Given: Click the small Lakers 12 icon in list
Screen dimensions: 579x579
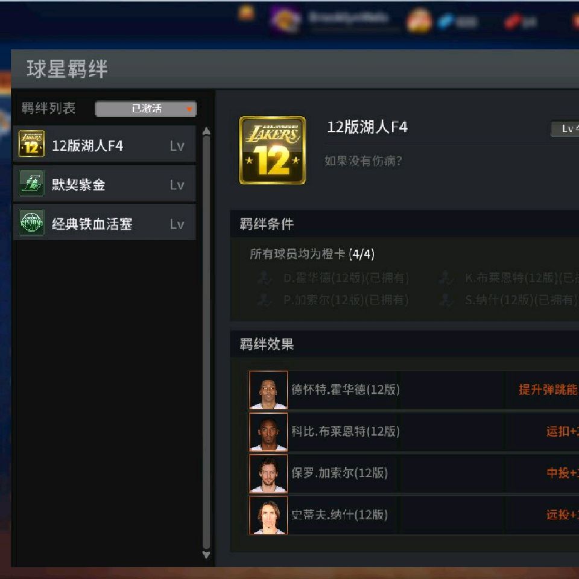Looking at the screenshot, I should click(x=31, y=144).
